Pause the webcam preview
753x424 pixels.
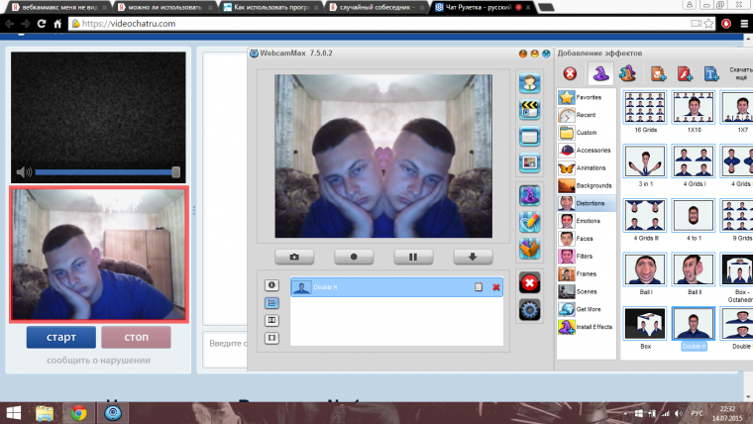click(413, 257)
